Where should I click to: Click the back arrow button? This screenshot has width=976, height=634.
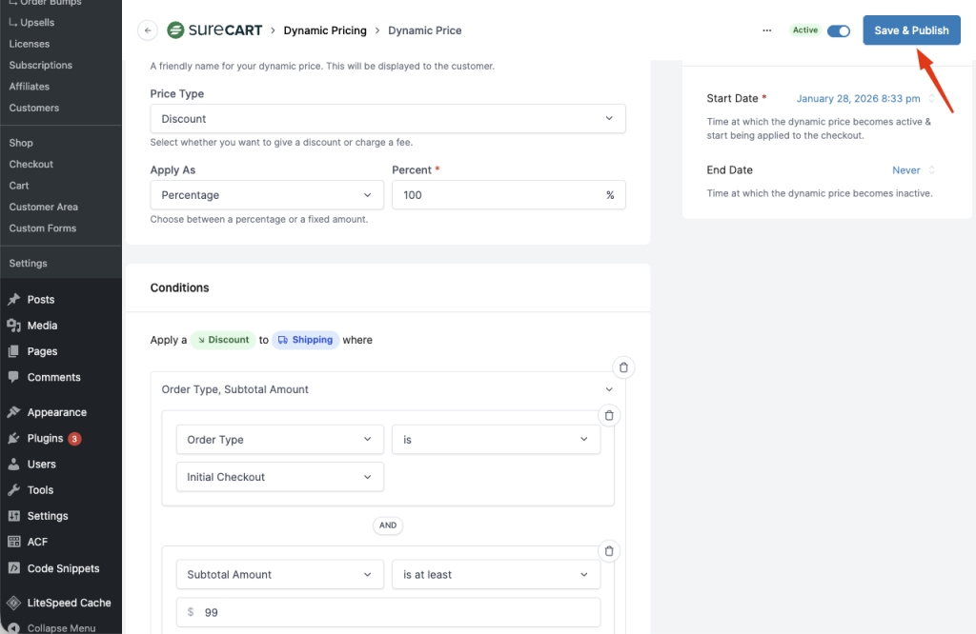coord(148,30)
